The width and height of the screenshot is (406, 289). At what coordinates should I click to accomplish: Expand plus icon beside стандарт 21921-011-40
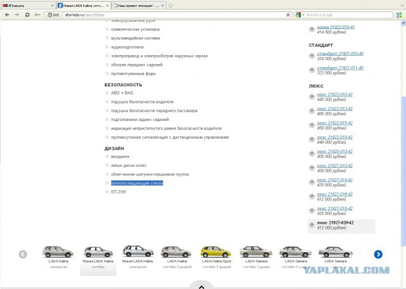[311, 70]
